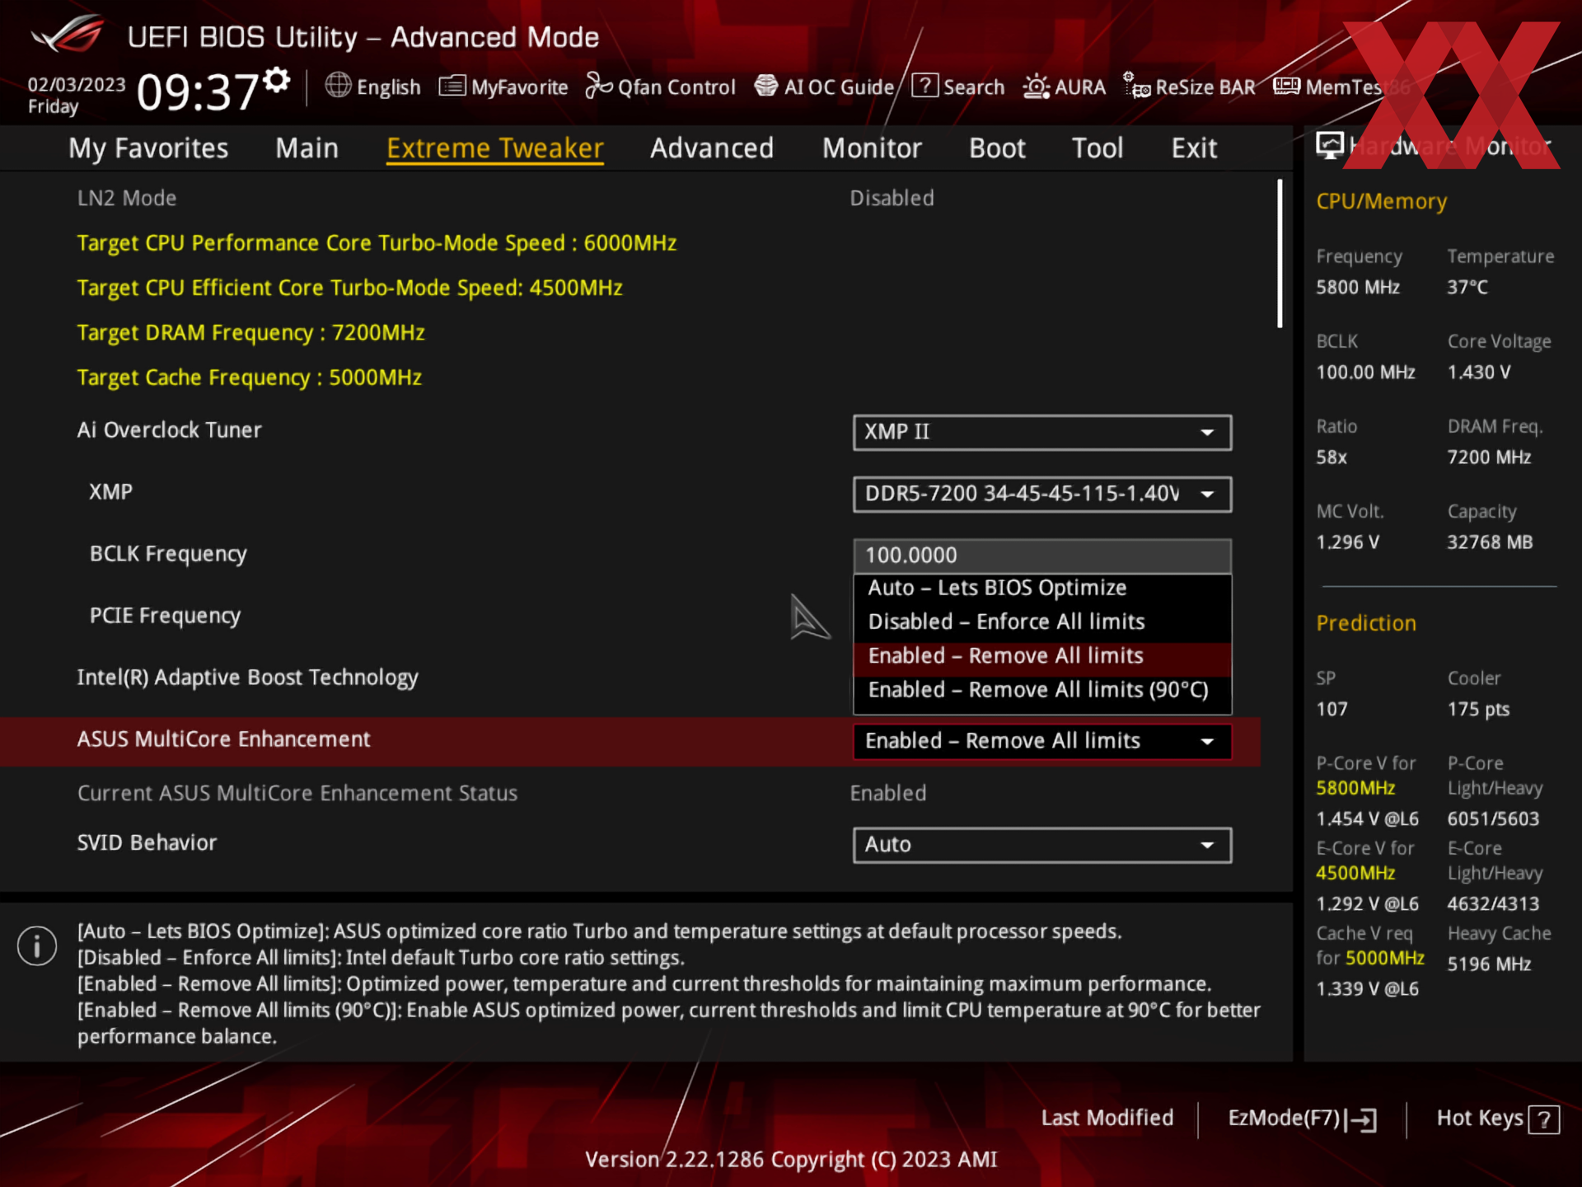Click Target DRAM Frequency : 7200MHz text
The image size is (1582, 1187).
(250, 333)
